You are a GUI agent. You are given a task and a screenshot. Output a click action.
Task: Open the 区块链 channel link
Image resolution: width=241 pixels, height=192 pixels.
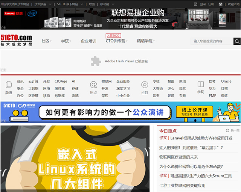34,96
